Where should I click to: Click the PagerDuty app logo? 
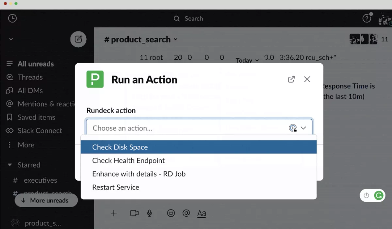point(95,79)
